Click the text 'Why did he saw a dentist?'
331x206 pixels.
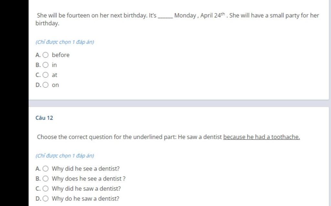(86, 189)
